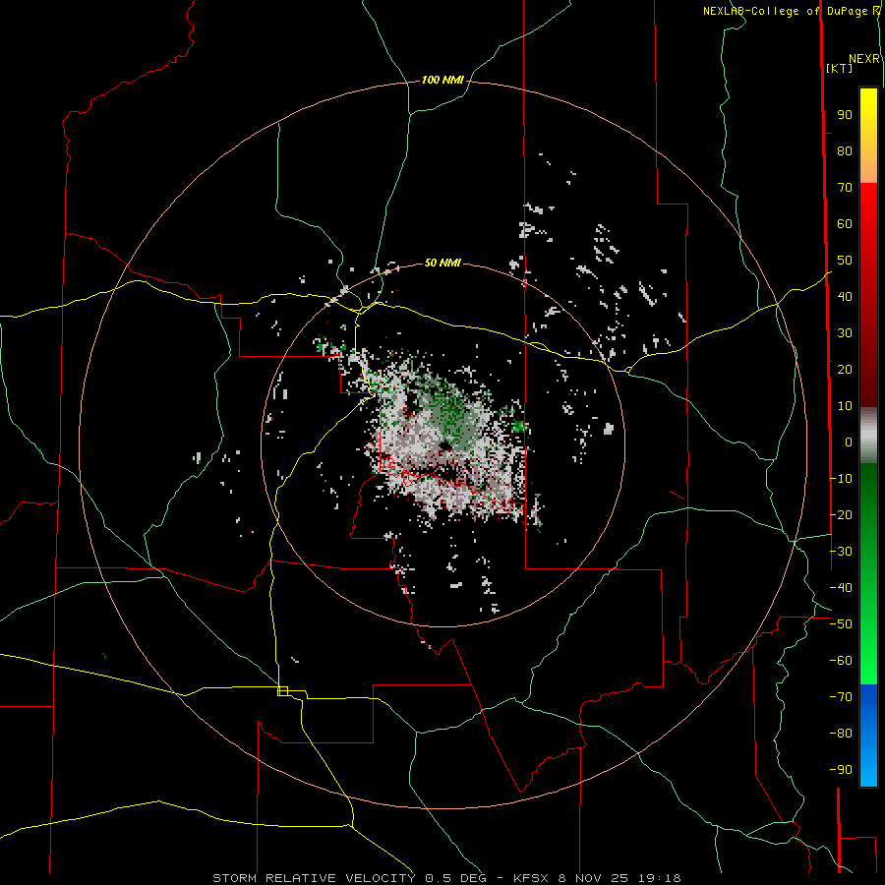Click the 19:18 timestamp in the caption
The width and height of the screenshot is (885, 885).
coord(659,878)
